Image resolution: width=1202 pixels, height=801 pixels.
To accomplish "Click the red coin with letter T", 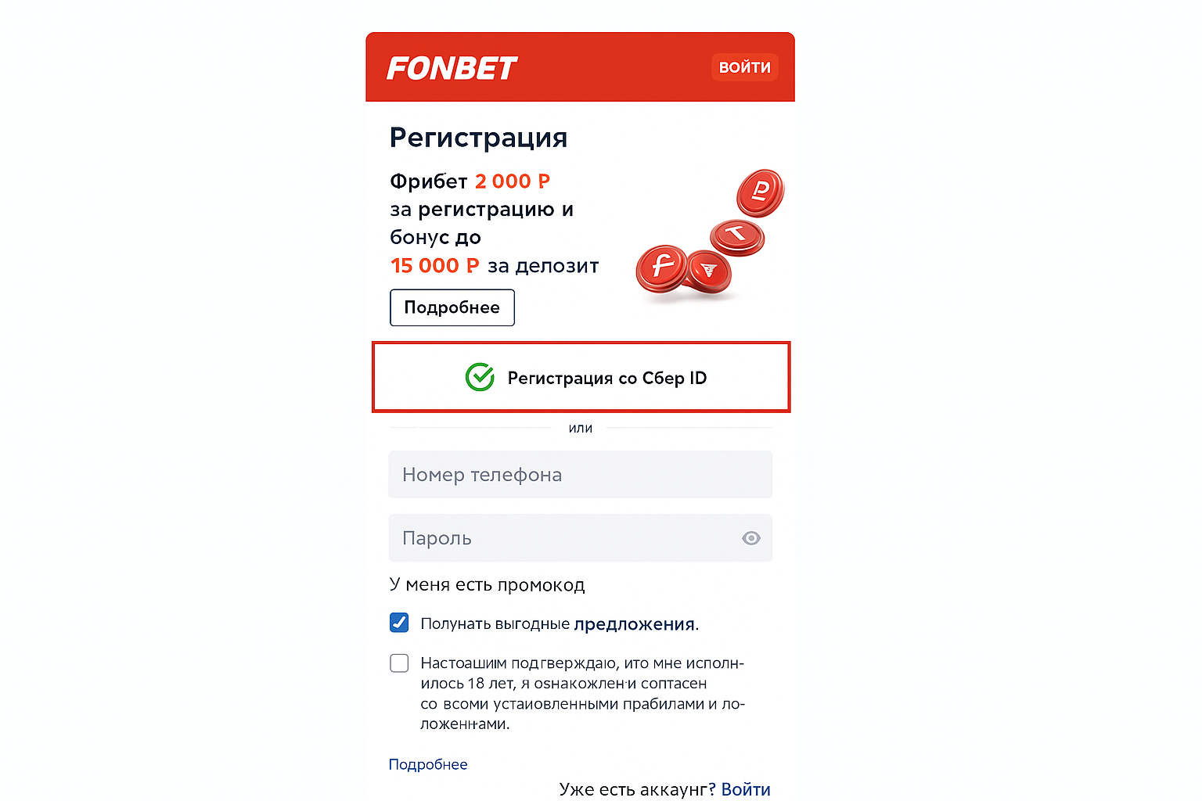I will tap(736, 235).
